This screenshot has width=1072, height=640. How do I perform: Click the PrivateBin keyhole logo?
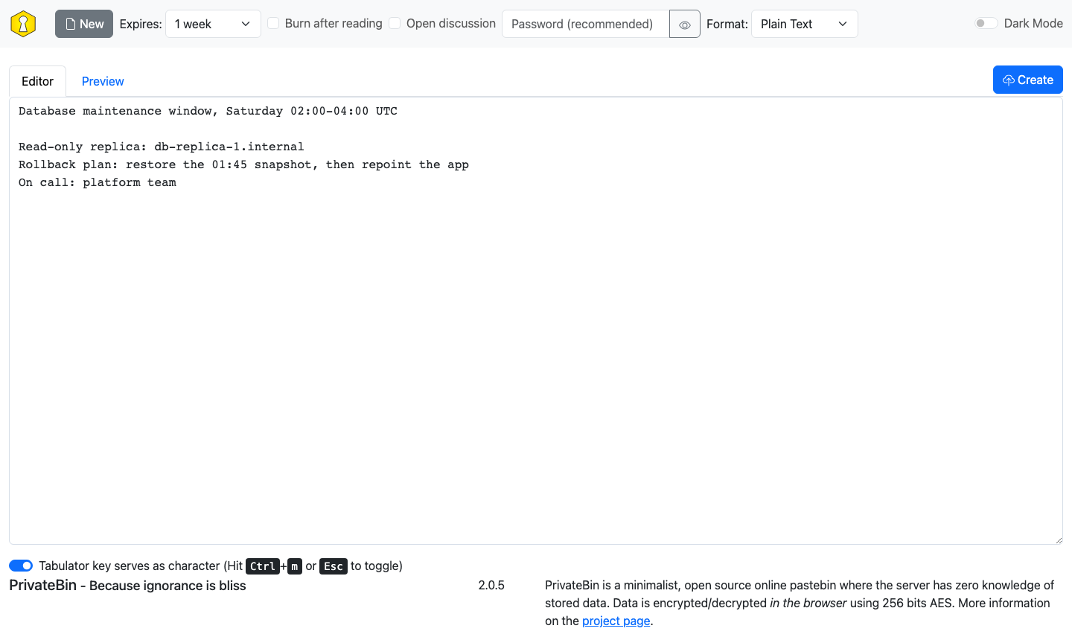[x=23, y=24]
